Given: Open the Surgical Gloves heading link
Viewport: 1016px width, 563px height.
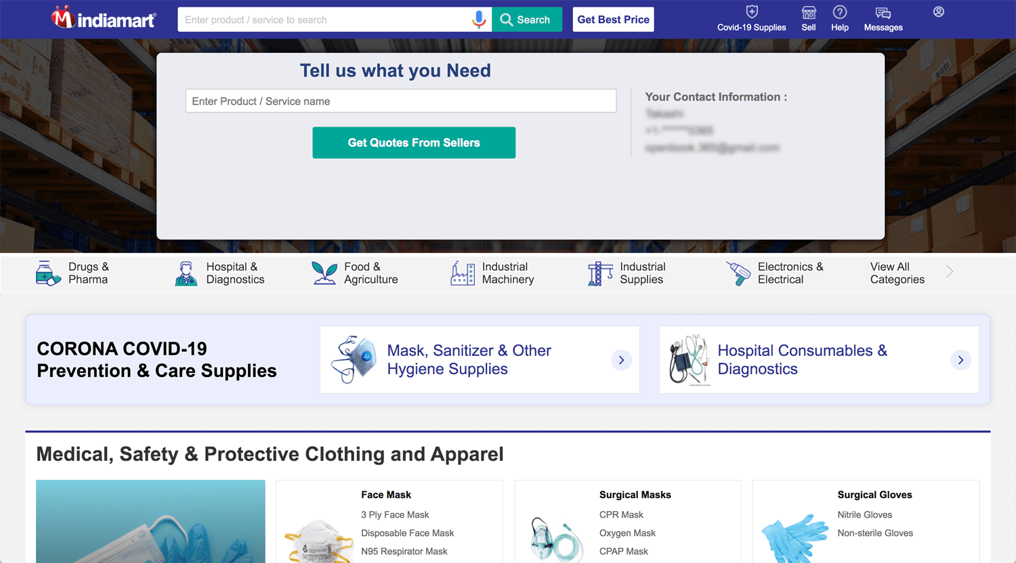Looking at the screenshot, I should pyautogui.click(x=875, y=495).
